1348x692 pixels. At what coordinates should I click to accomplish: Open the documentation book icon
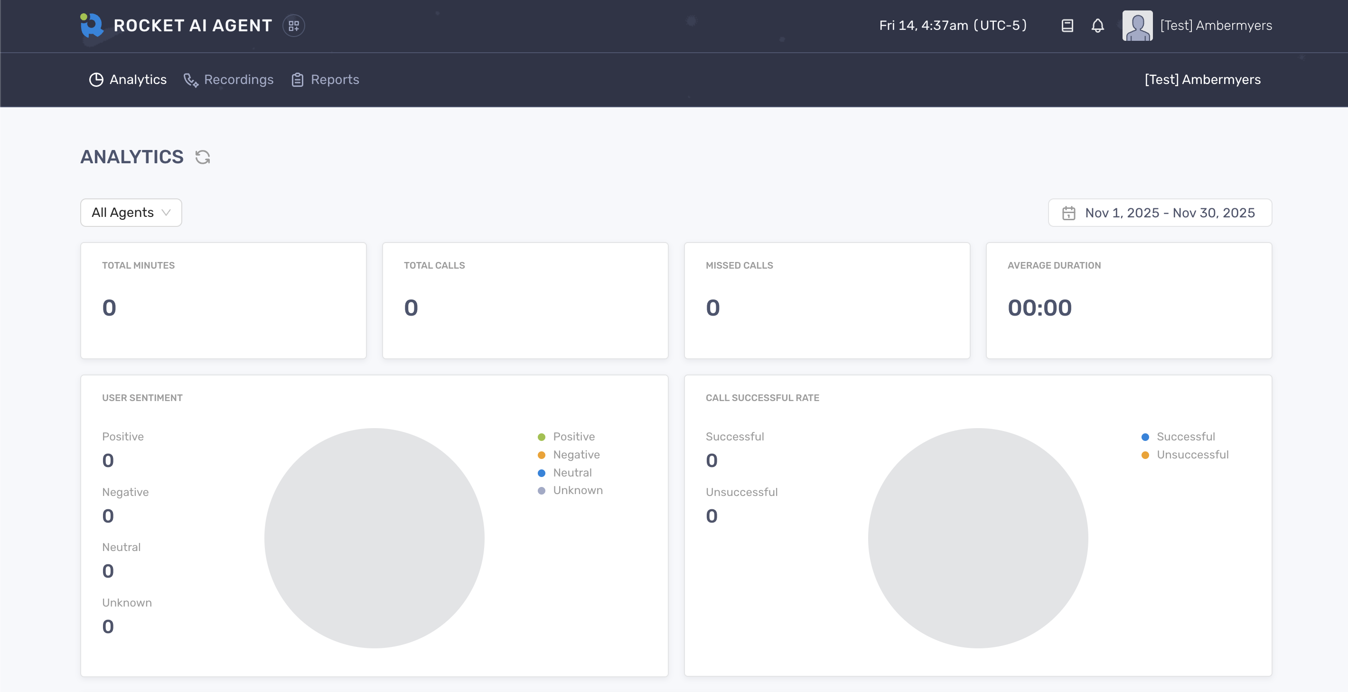1067,26
